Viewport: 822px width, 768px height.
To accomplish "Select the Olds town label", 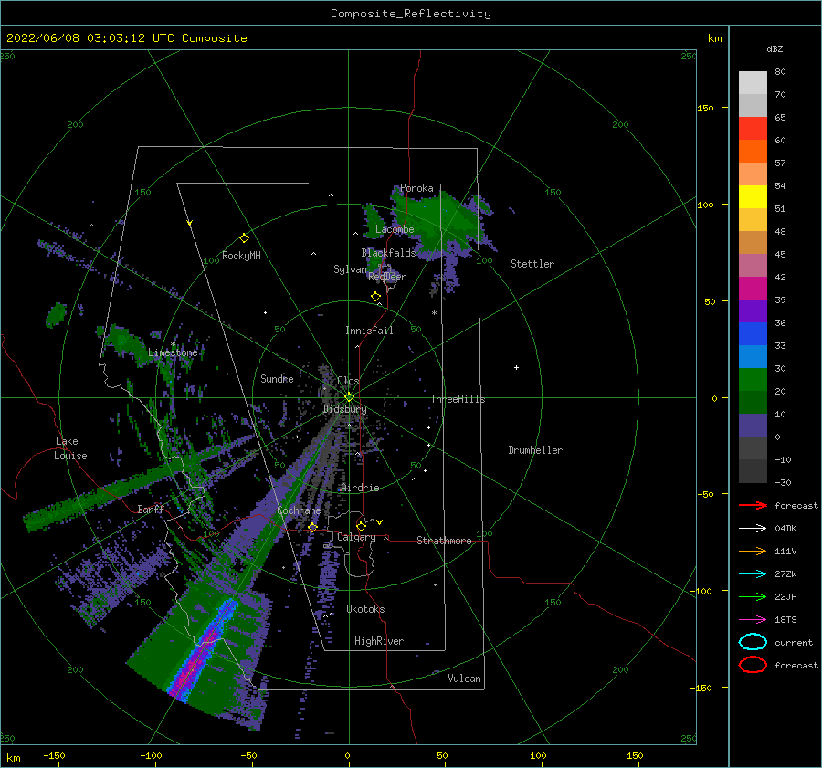I will point(348,381).
